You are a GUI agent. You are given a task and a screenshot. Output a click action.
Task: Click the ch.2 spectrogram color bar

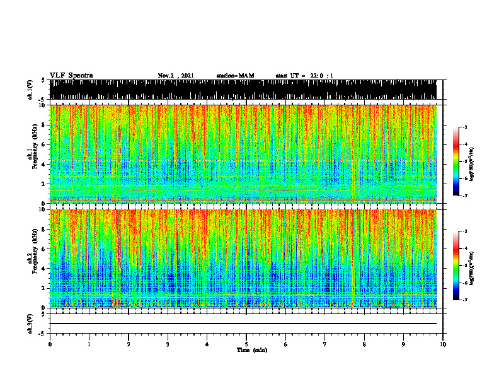click(x=456, y=266)
